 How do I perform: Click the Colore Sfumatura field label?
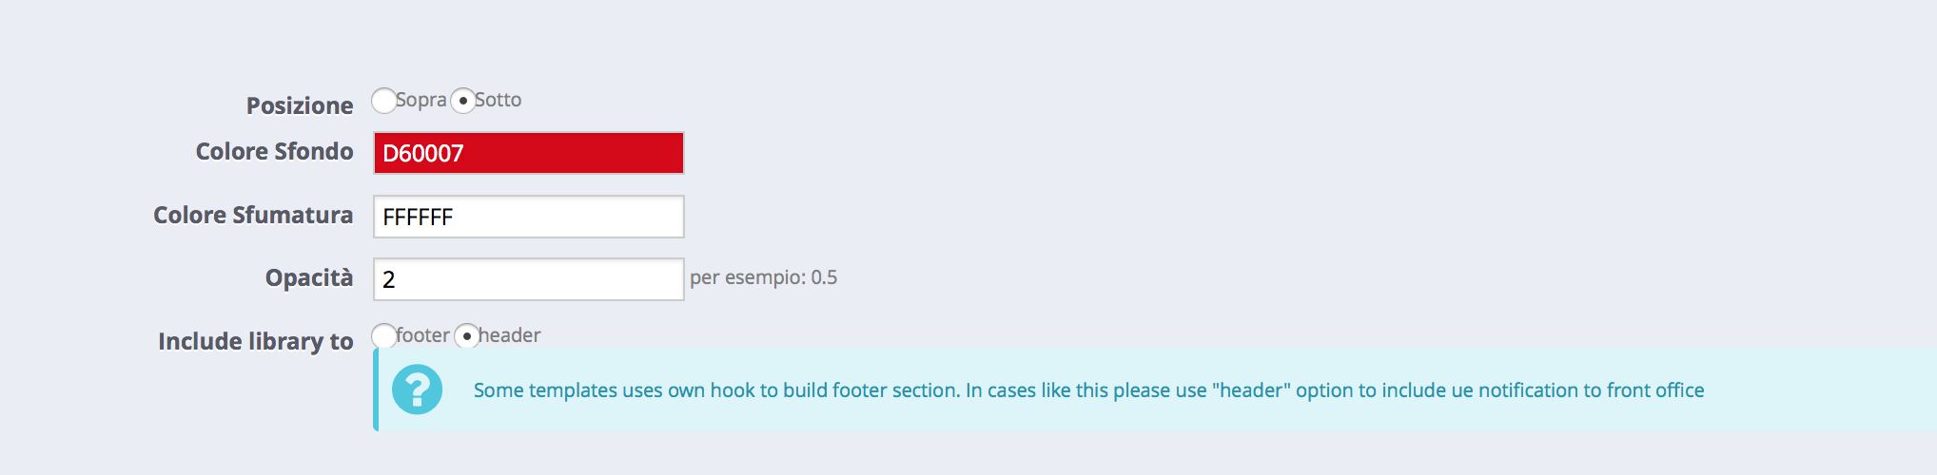coord(253,215)
